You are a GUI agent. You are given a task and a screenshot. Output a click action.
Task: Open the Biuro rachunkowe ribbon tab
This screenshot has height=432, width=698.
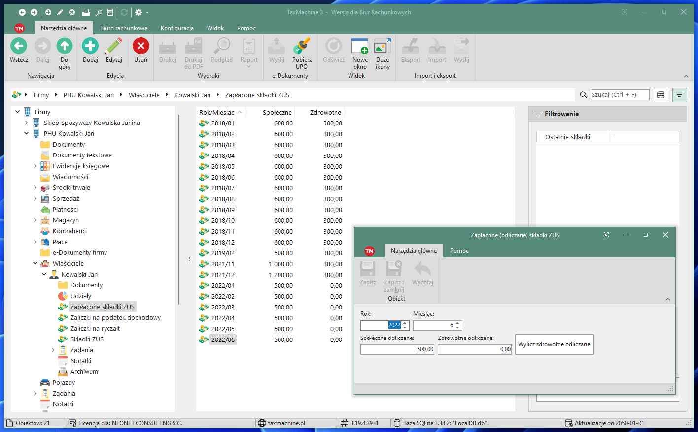point(124,28)
